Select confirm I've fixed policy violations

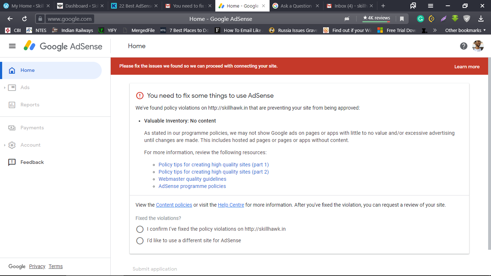pos(140,229)
